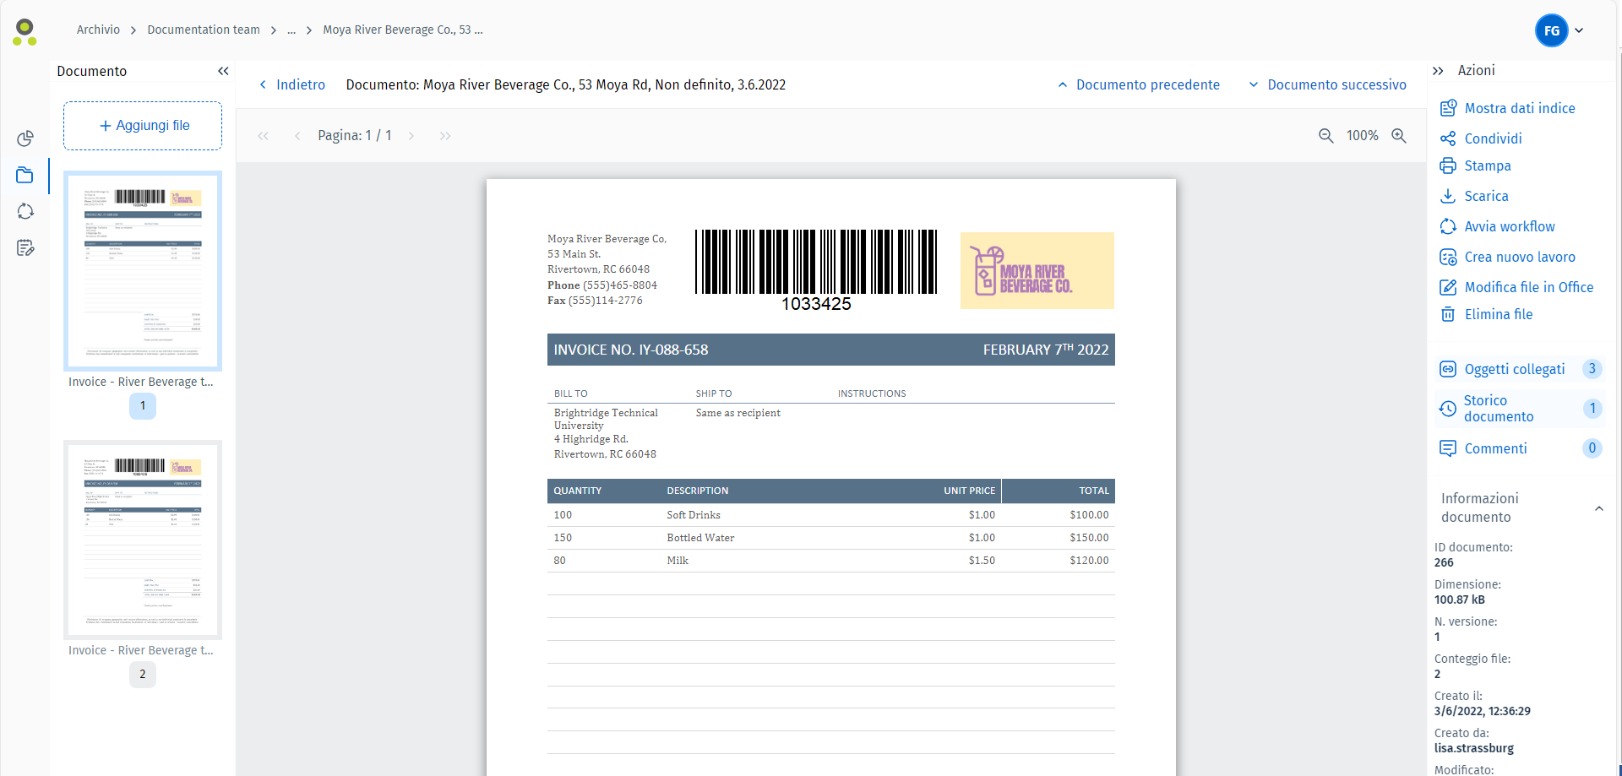
Task: Open Documento precedente
Action: click(x=1139, y=84)
